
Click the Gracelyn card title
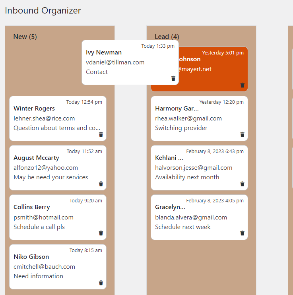[x=170, y=207]
